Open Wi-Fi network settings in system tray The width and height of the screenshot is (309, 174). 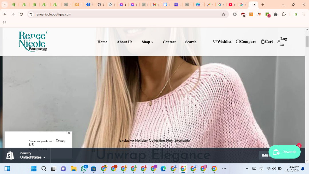coord(269,169)
